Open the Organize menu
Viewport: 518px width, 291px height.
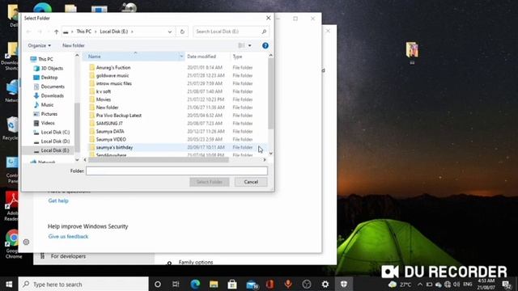pyautogui.click(x=40, y=45)
